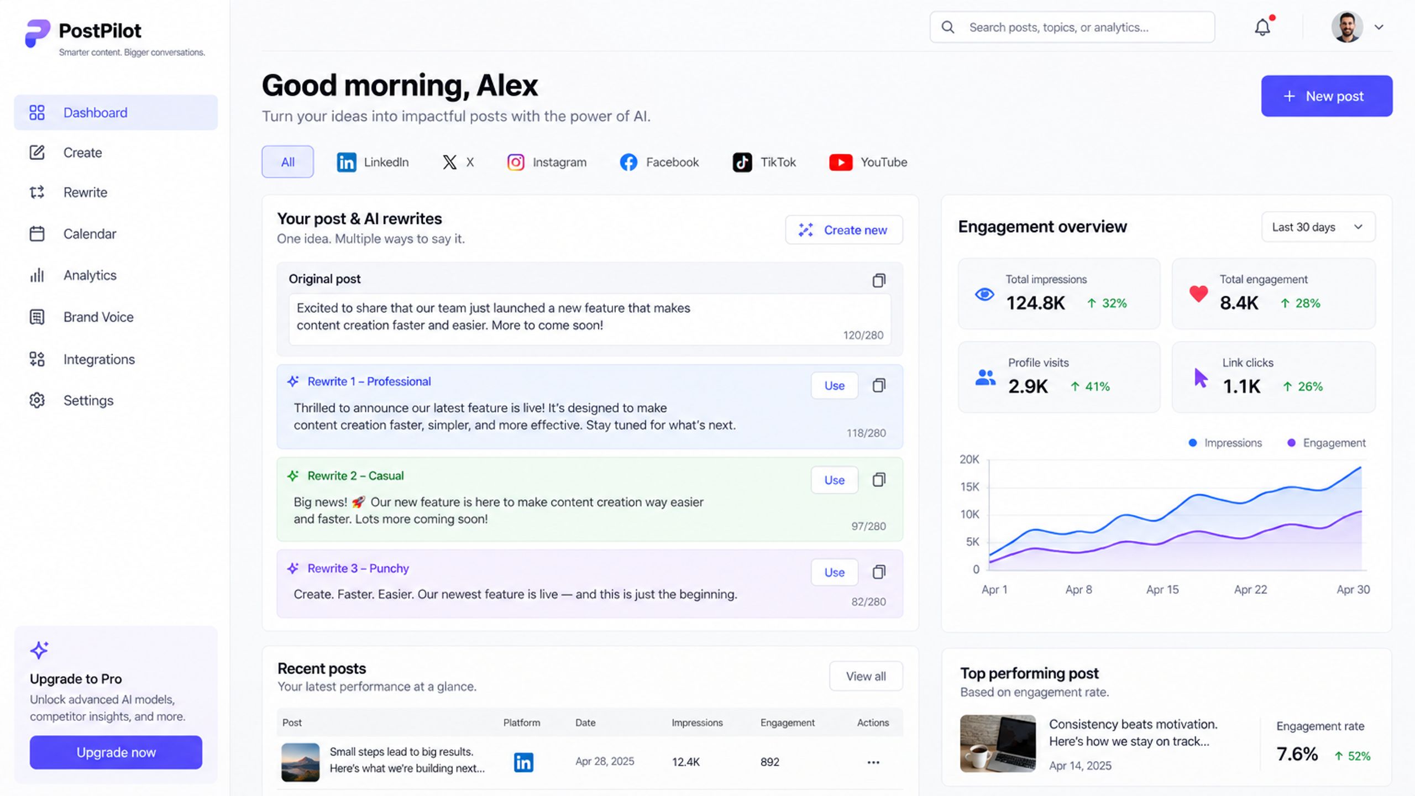Filter posts by Instagram
The image size is (1415, 796).
[547, 162]
